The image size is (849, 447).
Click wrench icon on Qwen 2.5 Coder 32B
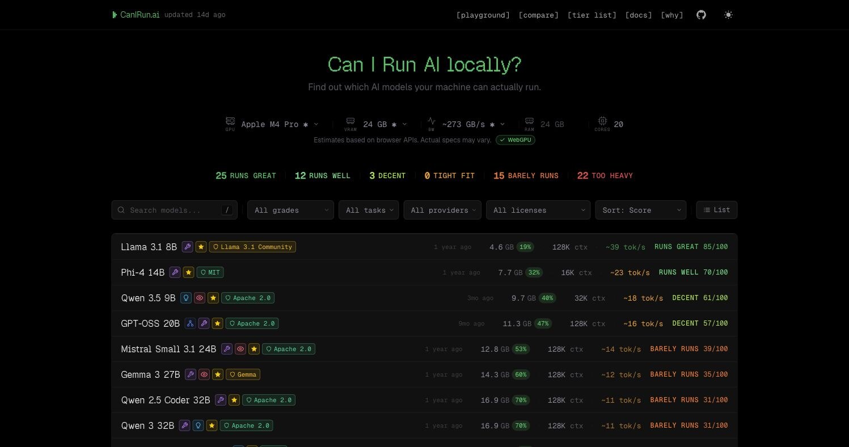click(x=221, y=400)
